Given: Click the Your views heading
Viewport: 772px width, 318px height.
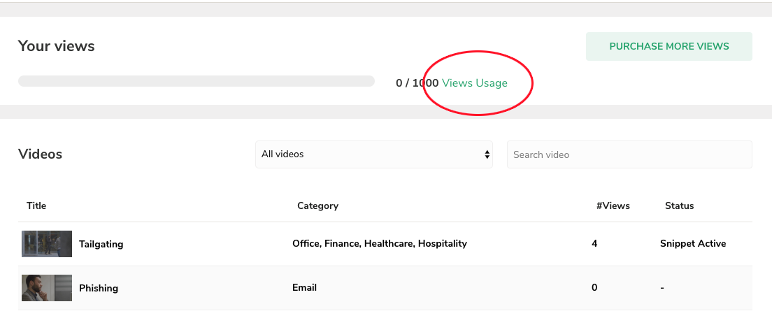Looking at the screenshot, I should pos(56,46).
